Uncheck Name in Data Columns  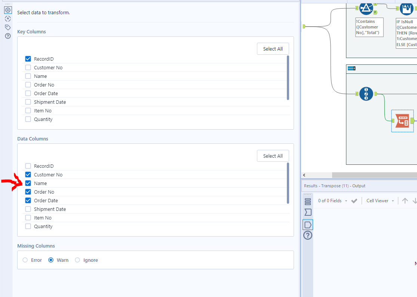(28, 183)
